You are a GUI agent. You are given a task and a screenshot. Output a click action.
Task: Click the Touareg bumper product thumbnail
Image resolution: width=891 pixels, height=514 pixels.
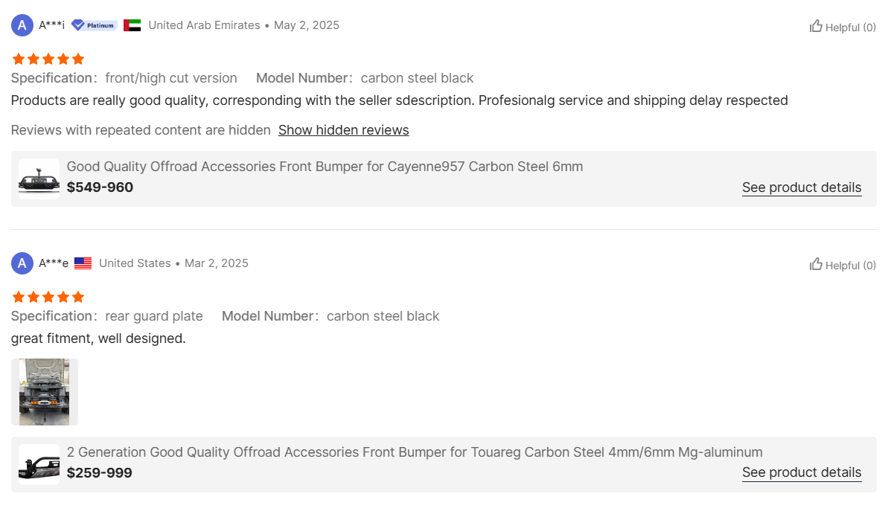click(x=39, y=464)
